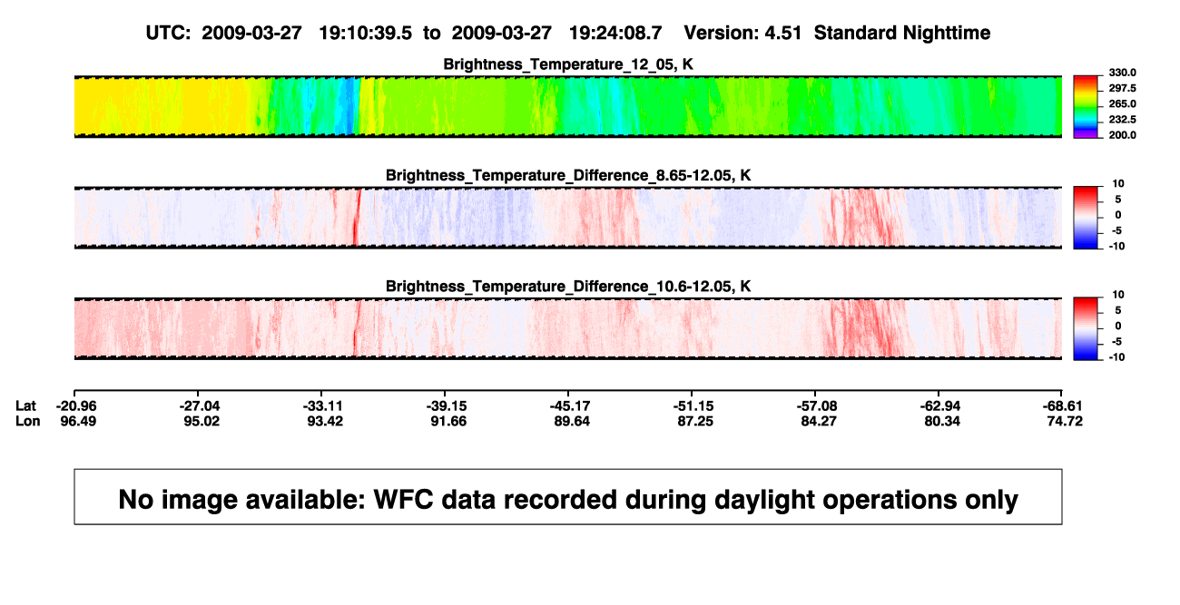The height and width of the screenshot is (605, 1180).
Task: Click latitude value -62.94
Action: [939, 405]
